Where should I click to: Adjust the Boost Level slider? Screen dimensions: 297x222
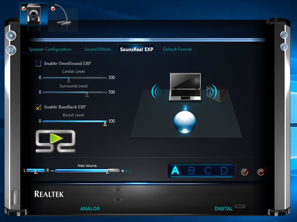(75, 121)
